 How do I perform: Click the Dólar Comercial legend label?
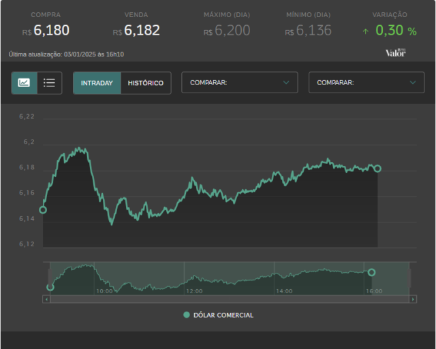pyautogui.click(x=223, y=315)
